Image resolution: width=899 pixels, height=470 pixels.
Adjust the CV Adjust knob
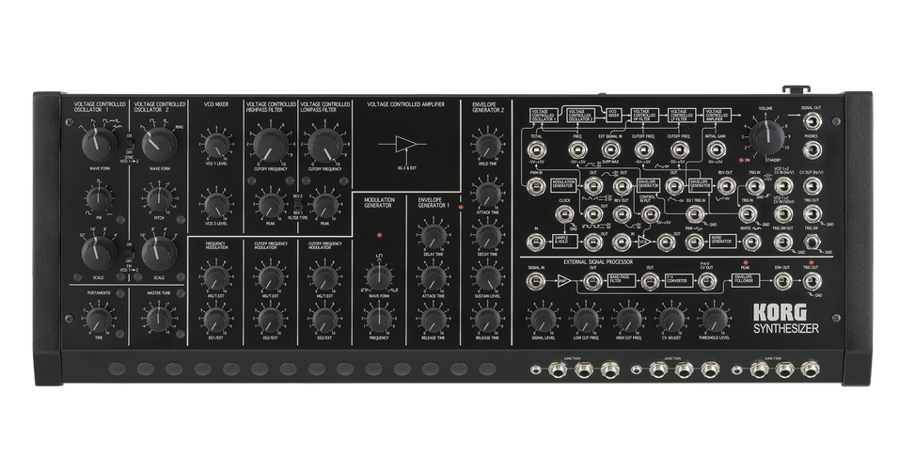point(672,320)
